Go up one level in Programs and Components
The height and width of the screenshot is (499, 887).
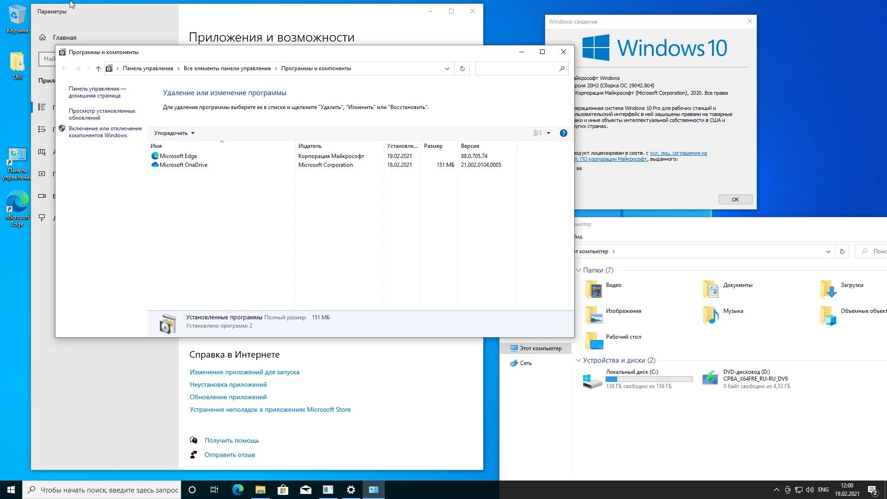point(98,68)
